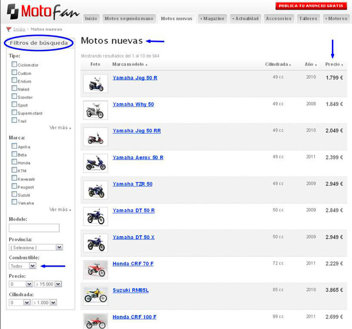Viewport: 352px width, 329px height.
Task: Check the Kawasaki brand filter
Action: tap(14, 179)
